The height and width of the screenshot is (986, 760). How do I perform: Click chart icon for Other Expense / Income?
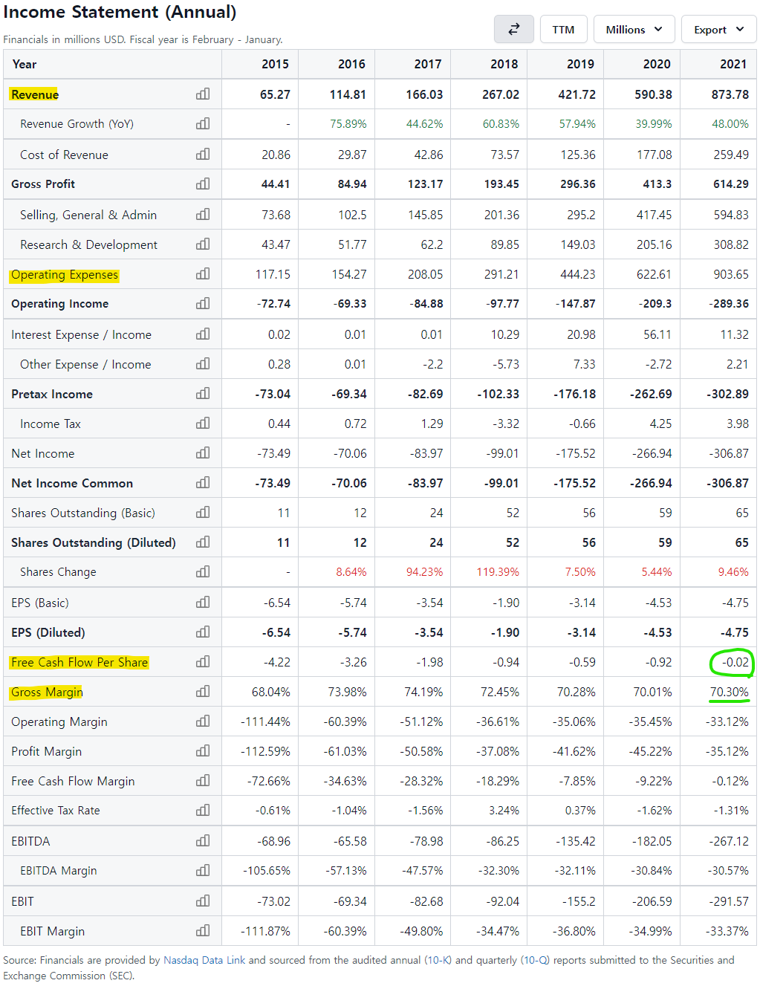(x=203, y=364)
